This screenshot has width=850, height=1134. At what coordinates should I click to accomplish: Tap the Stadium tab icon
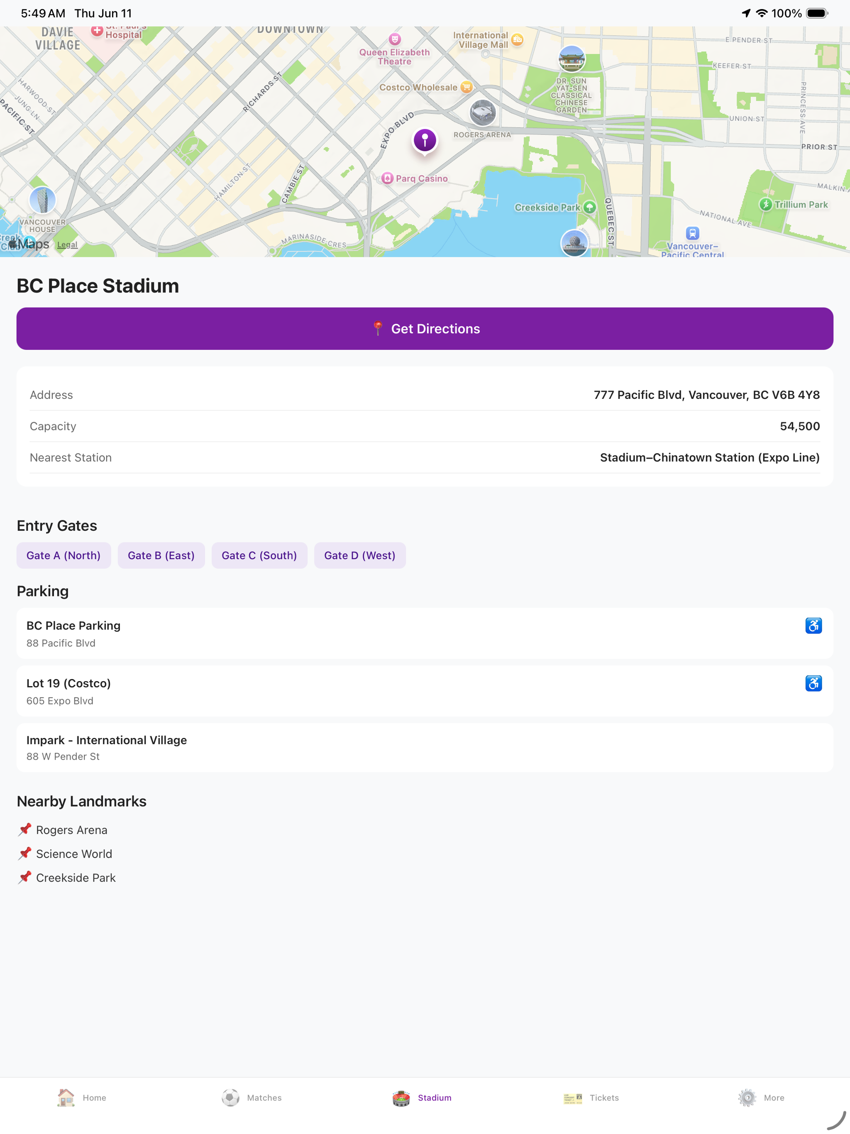point(401,1097)
